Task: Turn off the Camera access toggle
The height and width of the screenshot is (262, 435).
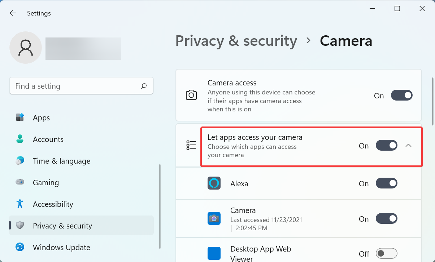Action: pos(401,96)
